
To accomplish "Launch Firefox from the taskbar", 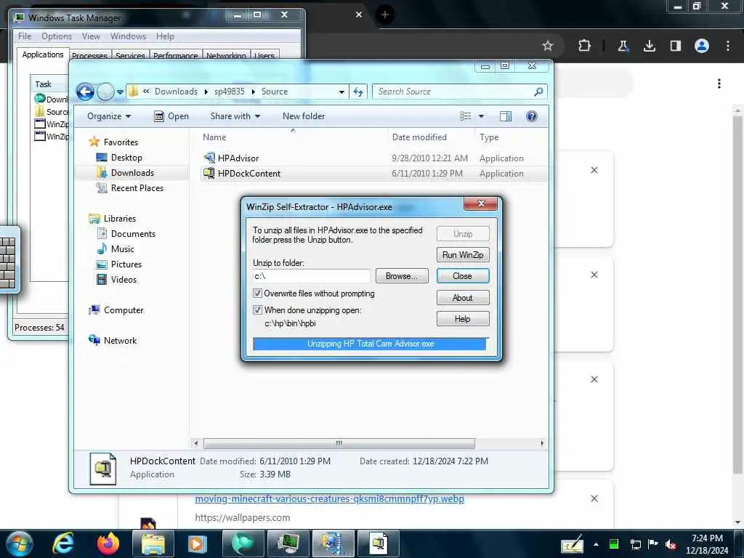I will [x=108, y=543].
